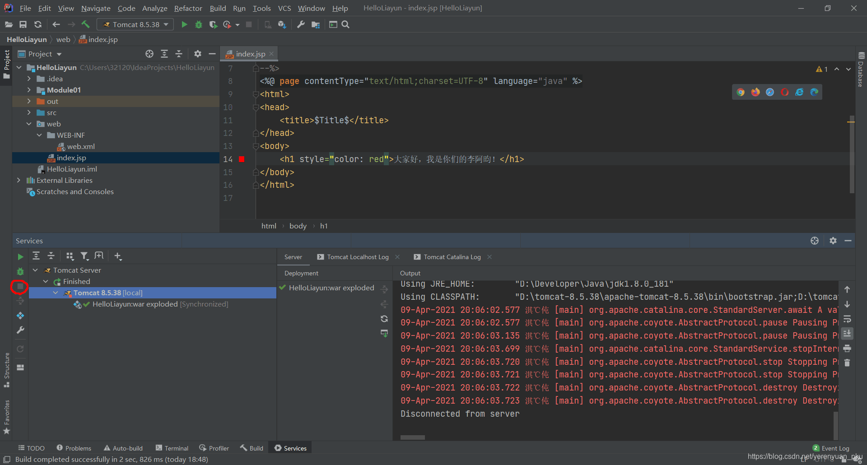
Task: Open the Navigate menu
Action: point(96,8)
